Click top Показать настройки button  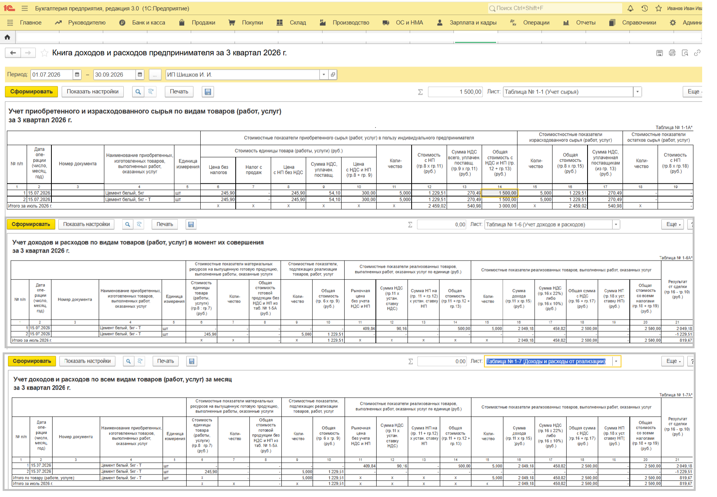coord(93,92)
